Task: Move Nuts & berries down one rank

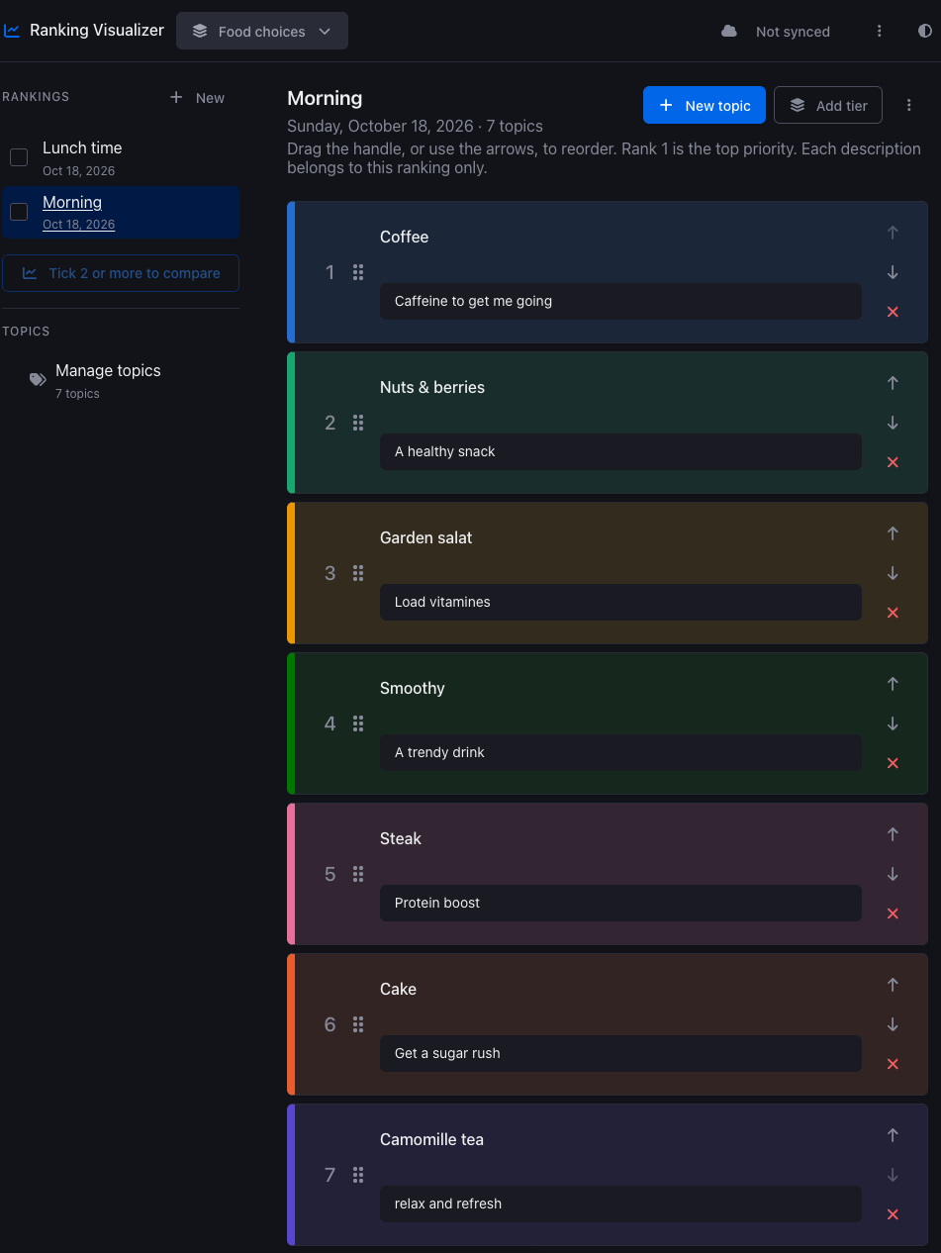Action: [x=893, y=423]
